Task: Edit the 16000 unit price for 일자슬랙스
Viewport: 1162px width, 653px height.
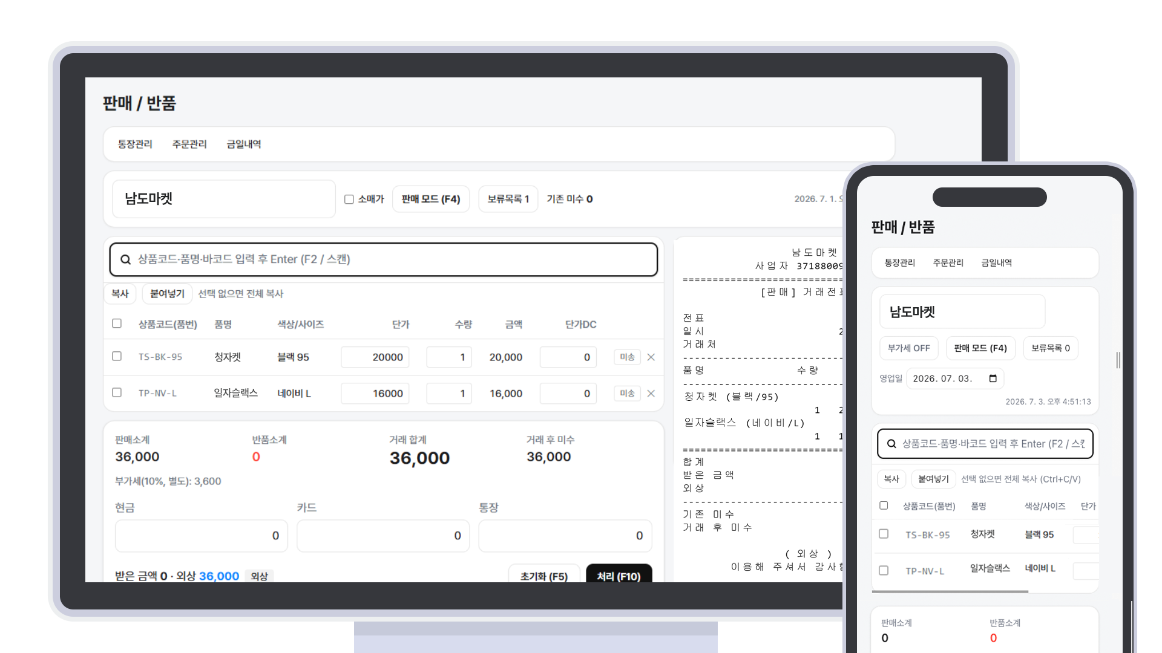Action: point(375,394)
